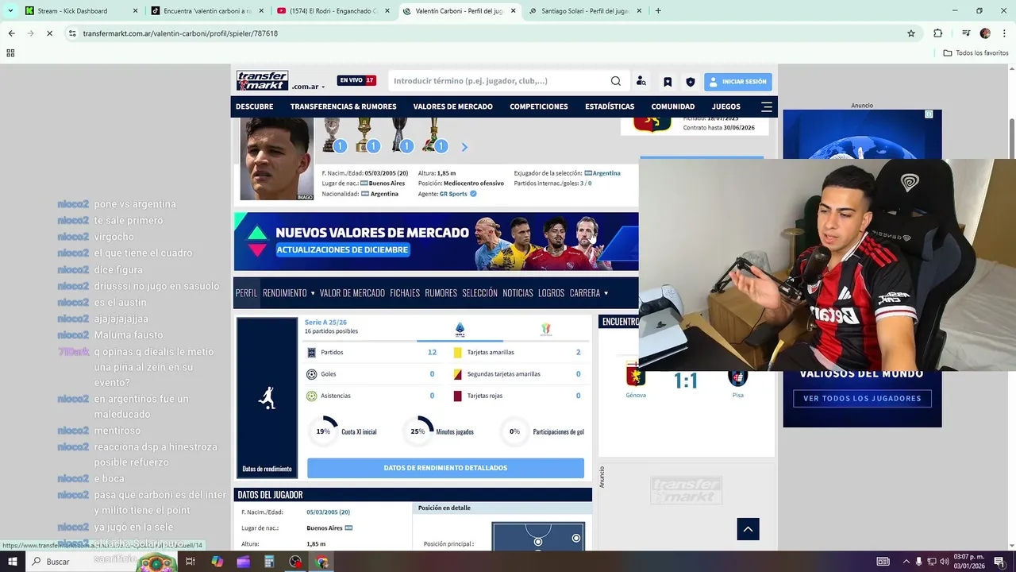This screenshot has width=1016, height=572.
Task: Open Valores de mercado menu
Action: pos(452,106)
